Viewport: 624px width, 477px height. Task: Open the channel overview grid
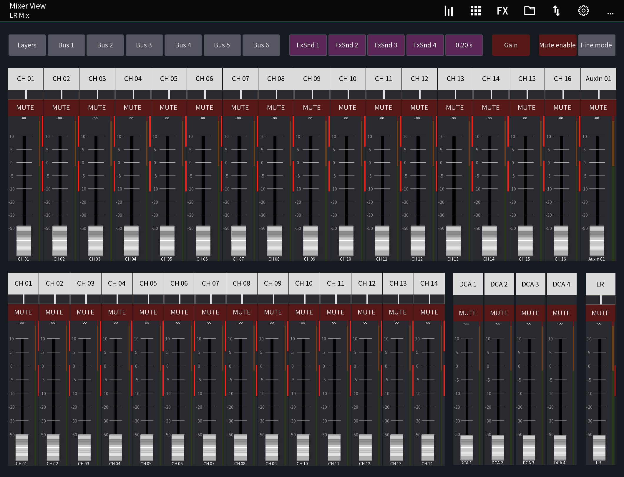click(x=475, y=11)
